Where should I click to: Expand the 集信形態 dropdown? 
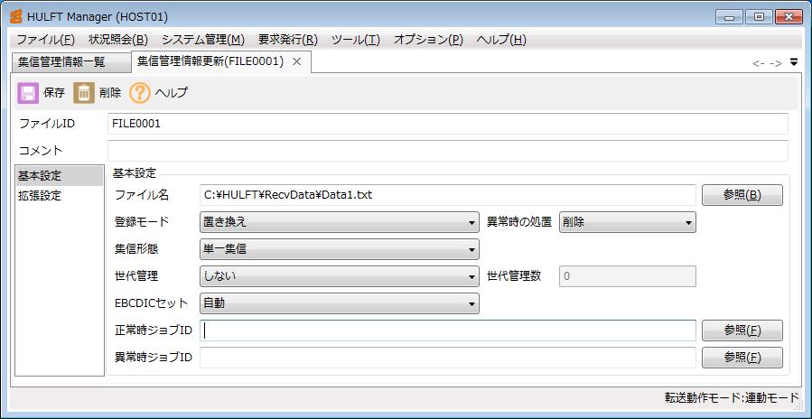tap(340, 249)
